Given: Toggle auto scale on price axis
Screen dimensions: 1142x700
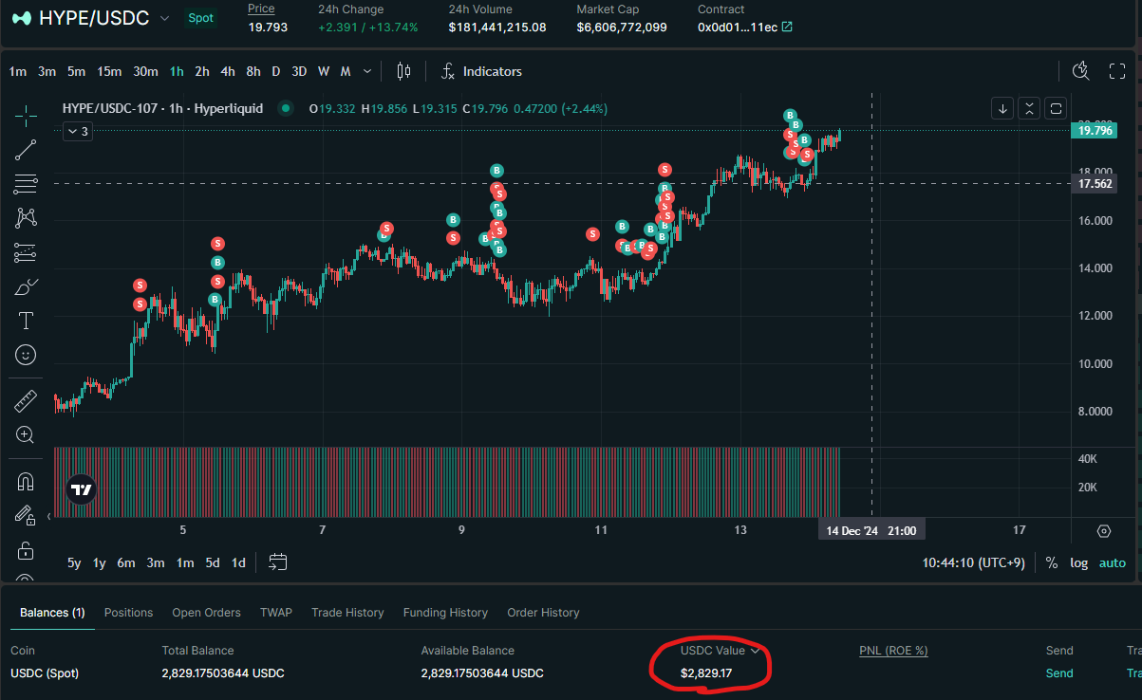Looking at the screenshot, I should 1112,562.
